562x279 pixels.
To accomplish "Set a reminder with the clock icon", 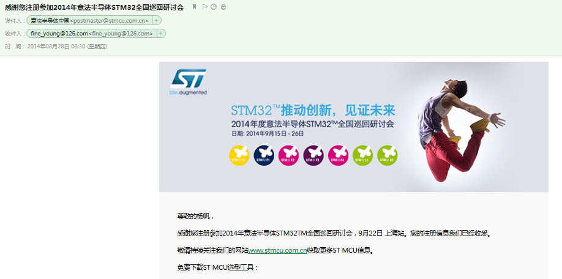I will coord(214,7).
